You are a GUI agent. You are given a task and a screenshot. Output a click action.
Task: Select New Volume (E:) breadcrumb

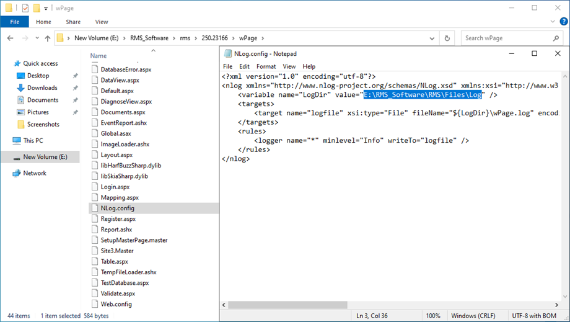point(96,38)
